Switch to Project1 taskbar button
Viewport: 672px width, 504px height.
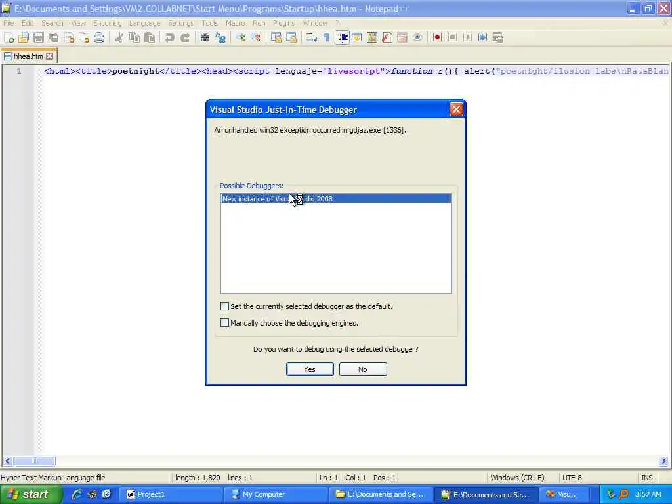(171, 494)
